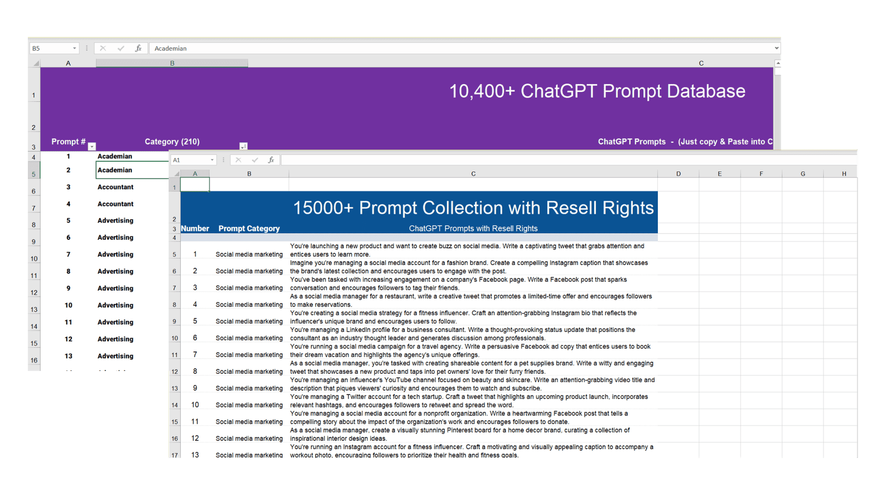This screenshot has width=892, height=502.
Task: Click Number header in blue spreadsheet
Action: pyautogui.click(x=195, y=229)
